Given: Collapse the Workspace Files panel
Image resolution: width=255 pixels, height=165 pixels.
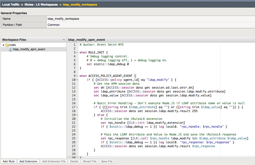Looking at the screenshot, I should [63, 40].
